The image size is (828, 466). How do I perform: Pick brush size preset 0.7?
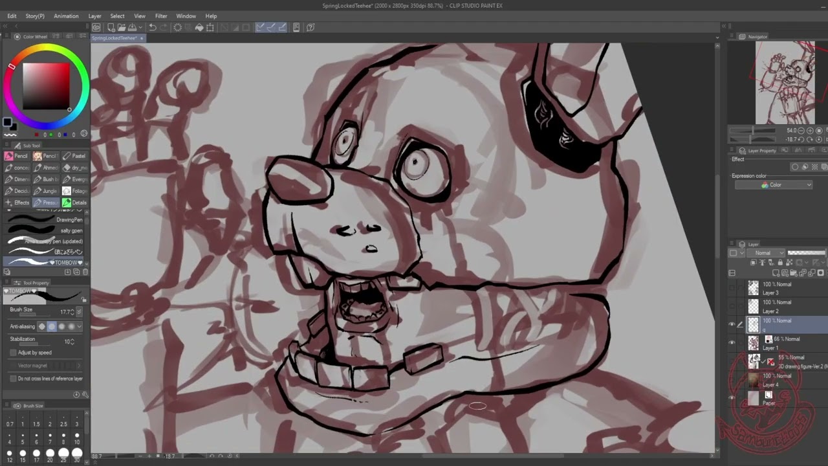[x=10, y=420]
